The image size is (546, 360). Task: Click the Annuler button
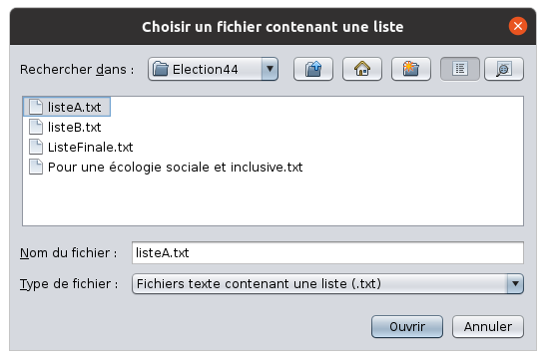[488, 327]
